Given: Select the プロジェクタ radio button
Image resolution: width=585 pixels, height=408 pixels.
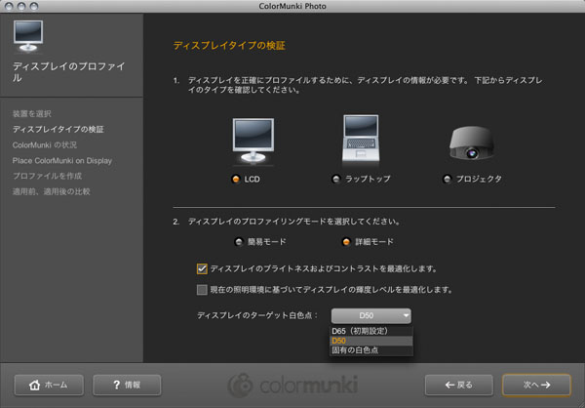Looking at the screenshot, I should click(x=447, y=180).
